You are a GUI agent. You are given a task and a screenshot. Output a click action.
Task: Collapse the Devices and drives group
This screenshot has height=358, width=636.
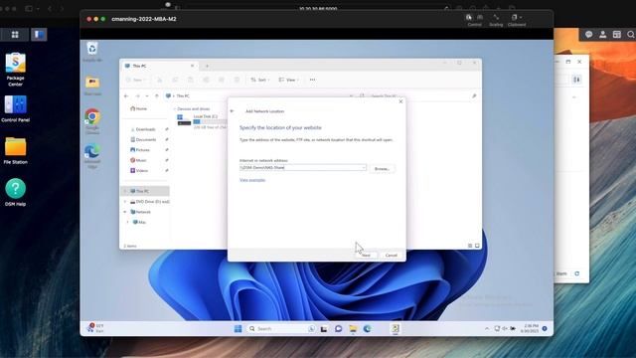(x=175, y=109)
